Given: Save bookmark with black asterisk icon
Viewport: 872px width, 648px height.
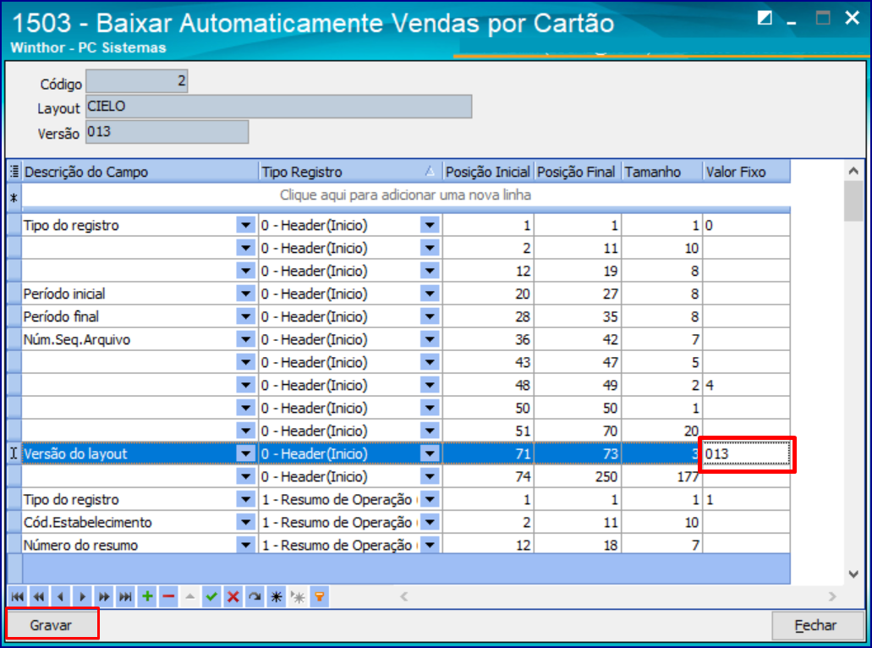Looking at the screenshot, I should tap(277, 597).
